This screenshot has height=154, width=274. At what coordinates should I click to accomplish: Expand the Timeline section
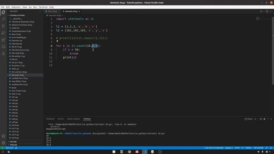tap(13, 145)
